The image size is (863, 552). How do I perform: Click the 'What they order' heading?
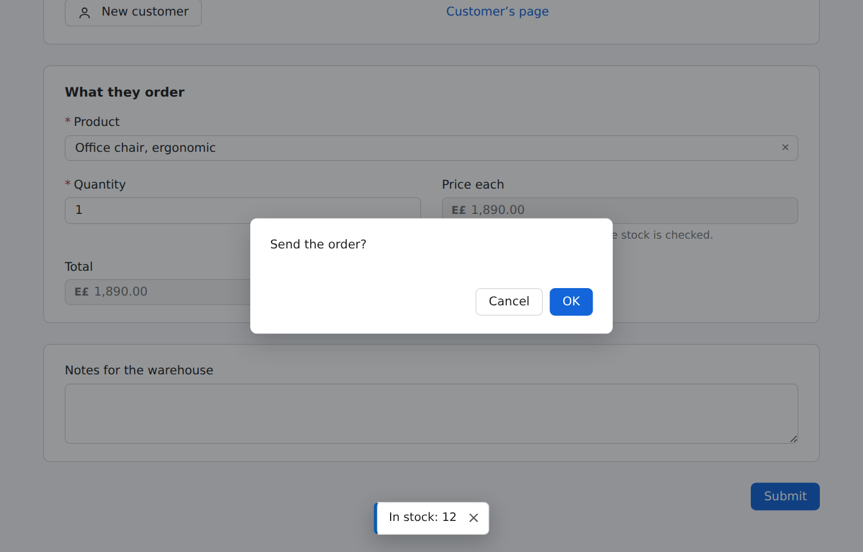pos(125,92)
